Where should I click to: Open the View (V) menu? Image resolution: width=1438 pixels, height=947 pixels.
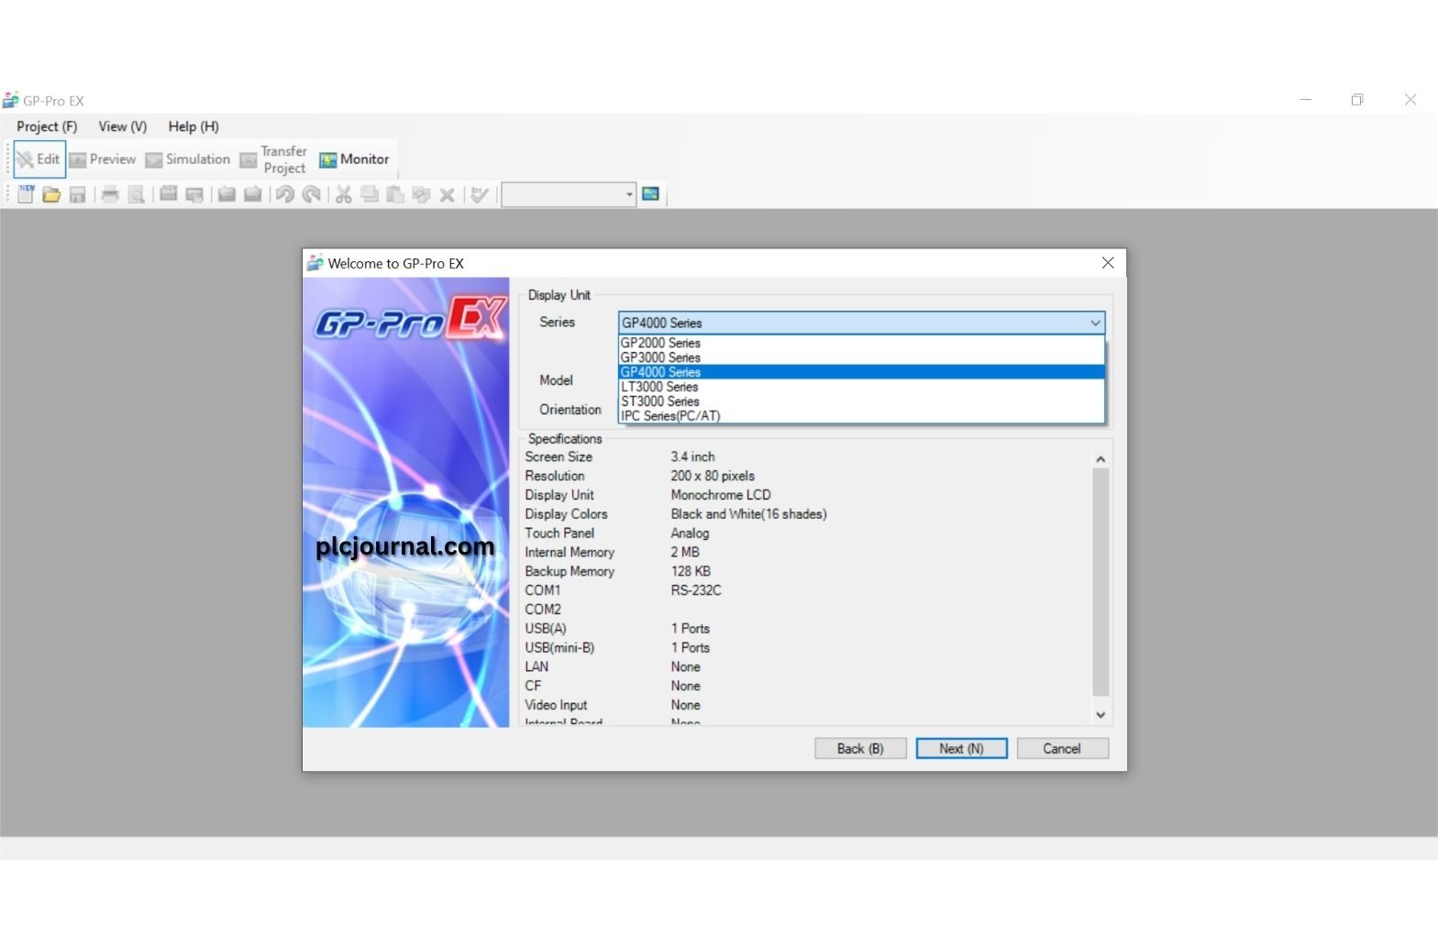point(123,127)
